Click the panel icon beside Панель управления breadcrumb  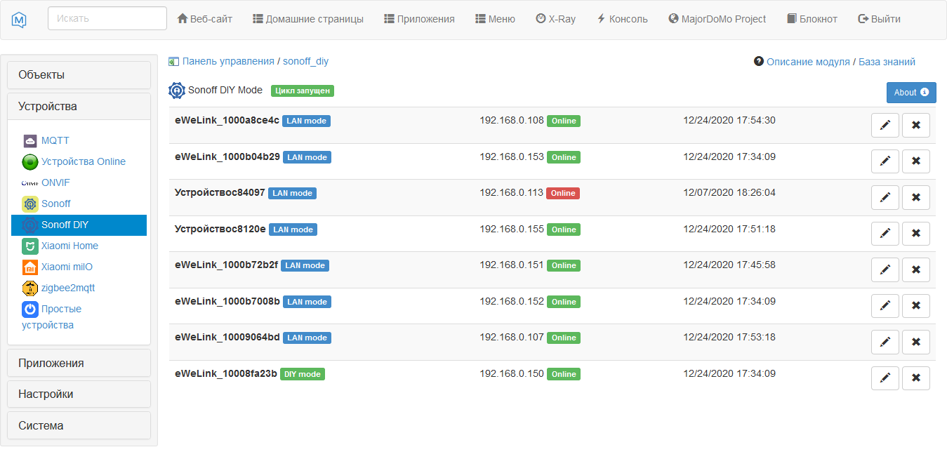(173, 62)
